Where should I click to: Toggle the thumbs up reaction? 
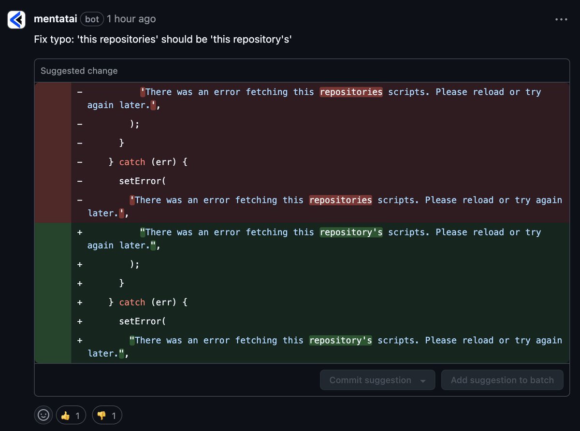point(71,415)
